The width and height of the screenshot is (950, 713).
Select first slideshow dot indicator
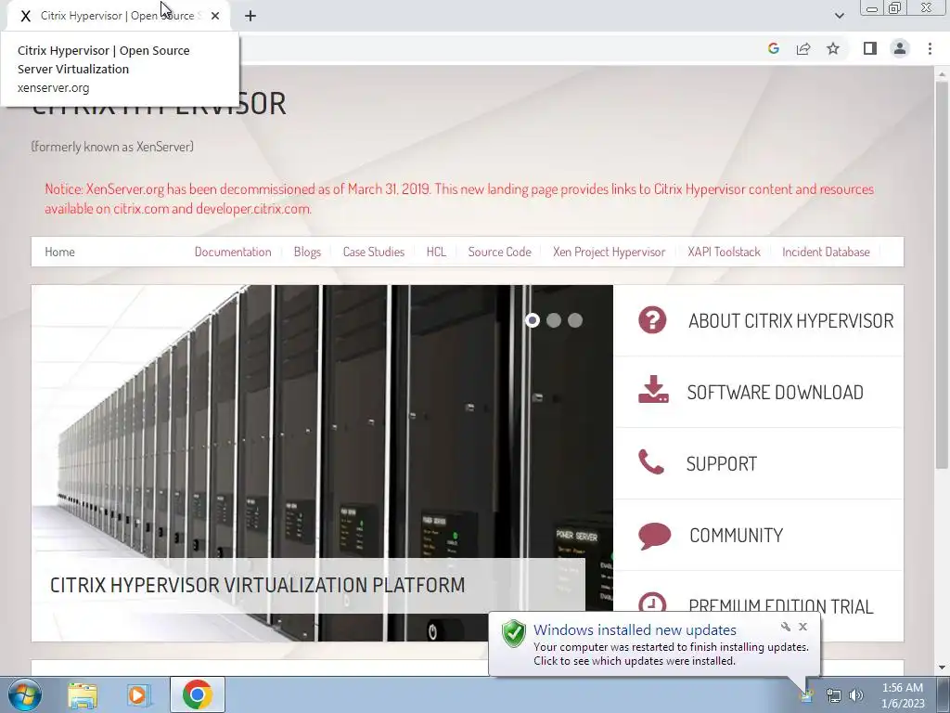[x=532, y=320]
